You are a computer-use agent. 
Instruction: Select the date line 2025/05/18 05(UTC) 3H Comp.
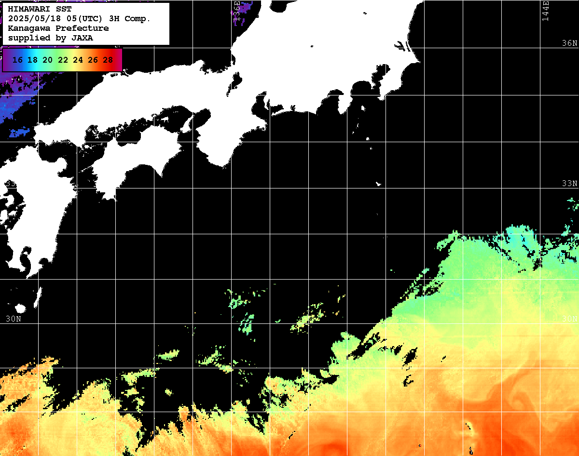80,19
